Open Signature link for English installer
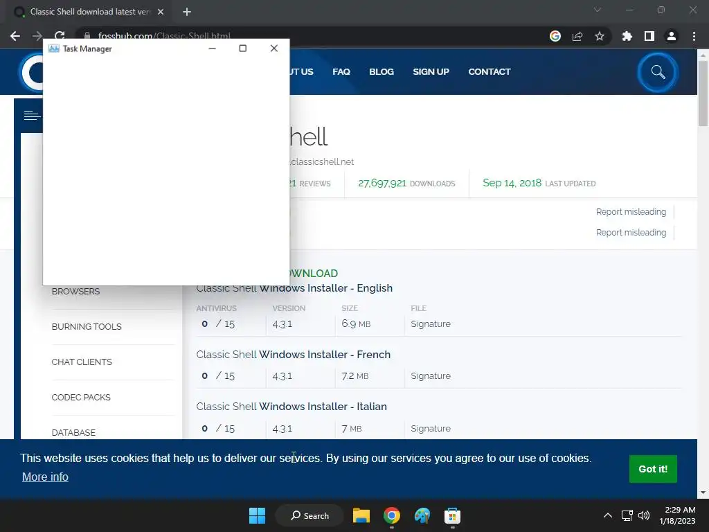 431,324
